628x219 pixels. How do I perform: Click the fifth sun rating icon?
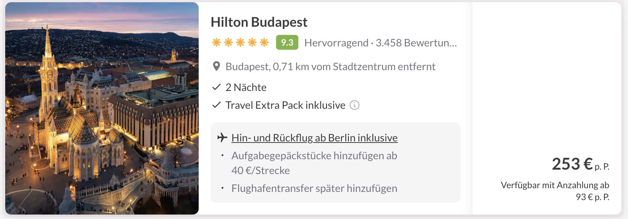tap(264, 42)
